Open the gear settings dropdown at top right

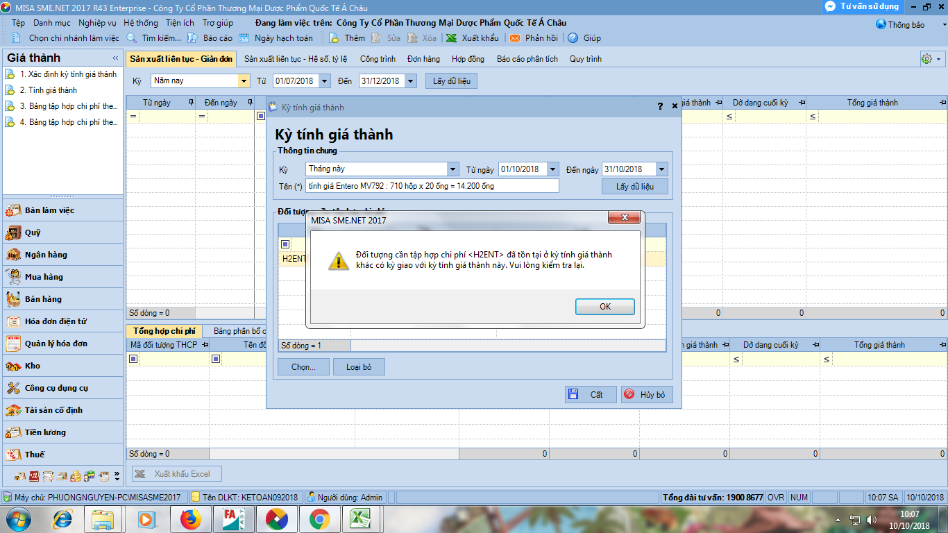click(931, 59)
